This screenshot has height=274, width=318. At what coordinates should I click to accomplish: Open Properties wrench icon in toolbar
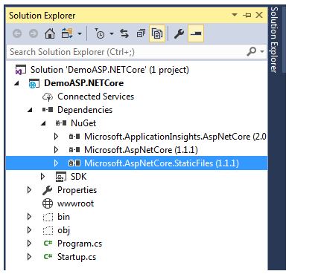pyautogui.click(x=179, y=33)
